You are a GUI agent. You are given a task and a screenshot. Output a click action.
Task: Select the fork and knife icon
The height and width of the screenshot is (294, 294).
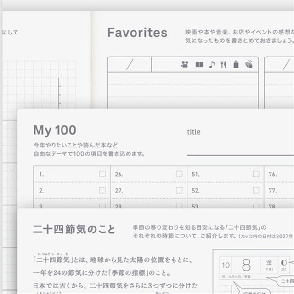pos(223,65)
